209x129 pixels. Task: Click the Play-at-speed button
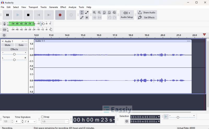pyautogui.click(x=166, y=117)
